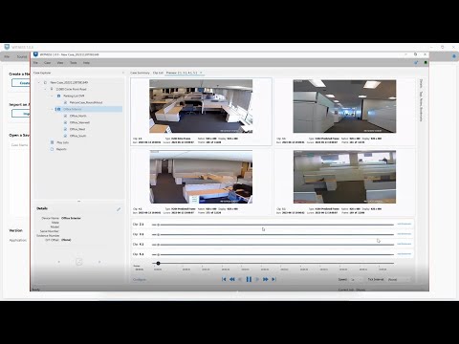Select Play Info in Case Explorer

(63, 142)
